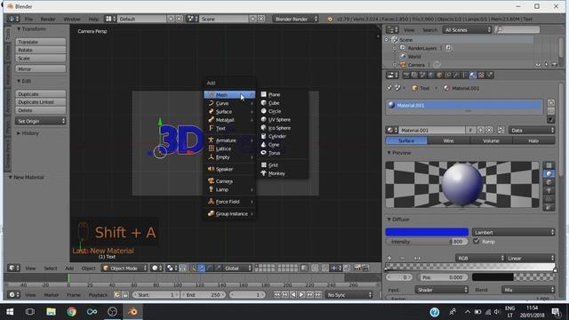Image resolution: width=569 pixels, height=320 pixels.
Task: Open the All Scenes outliner dropdown
Action: point(467,29)
